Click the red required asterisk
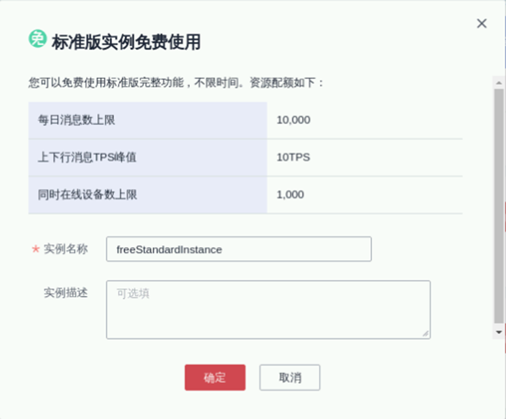 point(35,249)
